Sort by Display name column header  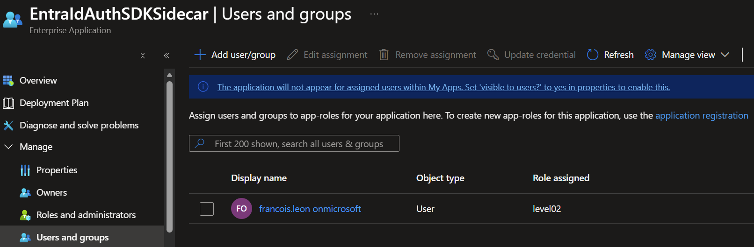point(259,178)
